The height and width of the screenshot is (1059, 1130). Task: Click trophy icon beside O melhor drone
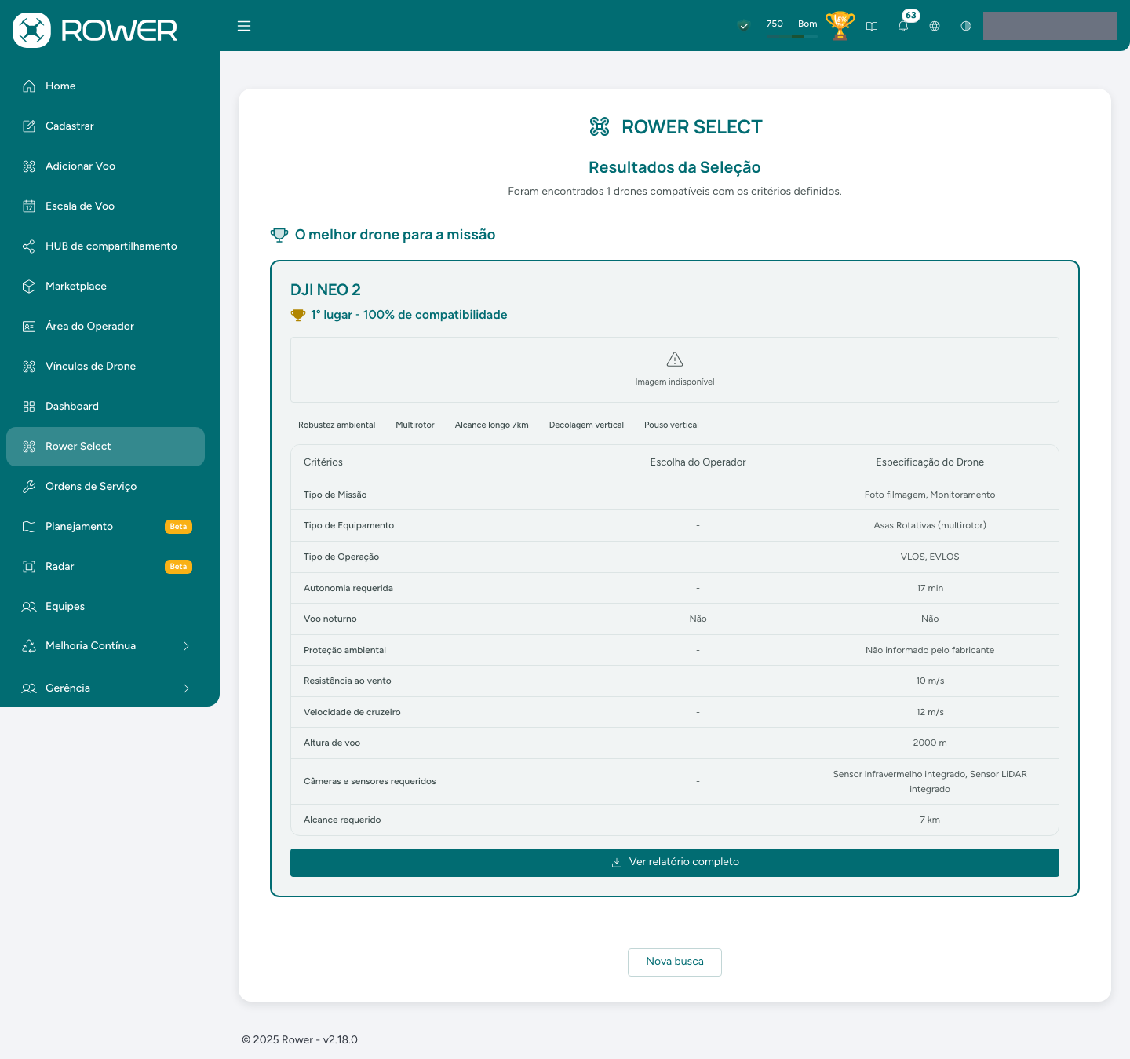tap(279, 235)
